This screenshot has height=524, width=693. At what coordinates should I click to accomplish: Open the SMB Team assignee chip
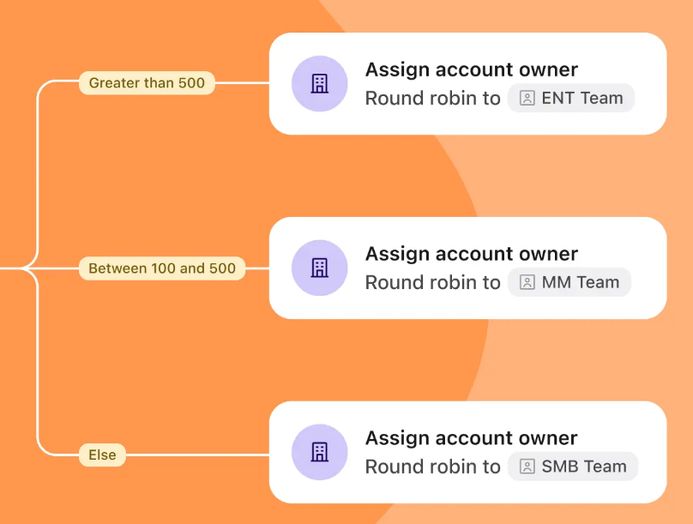573,467
